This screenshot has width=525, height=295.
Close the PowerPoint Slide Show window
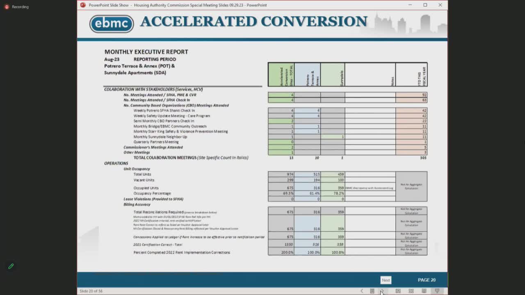coord(440,5)
